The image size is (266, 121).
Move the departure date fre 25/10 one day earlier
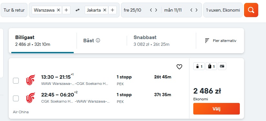[151, 10]
